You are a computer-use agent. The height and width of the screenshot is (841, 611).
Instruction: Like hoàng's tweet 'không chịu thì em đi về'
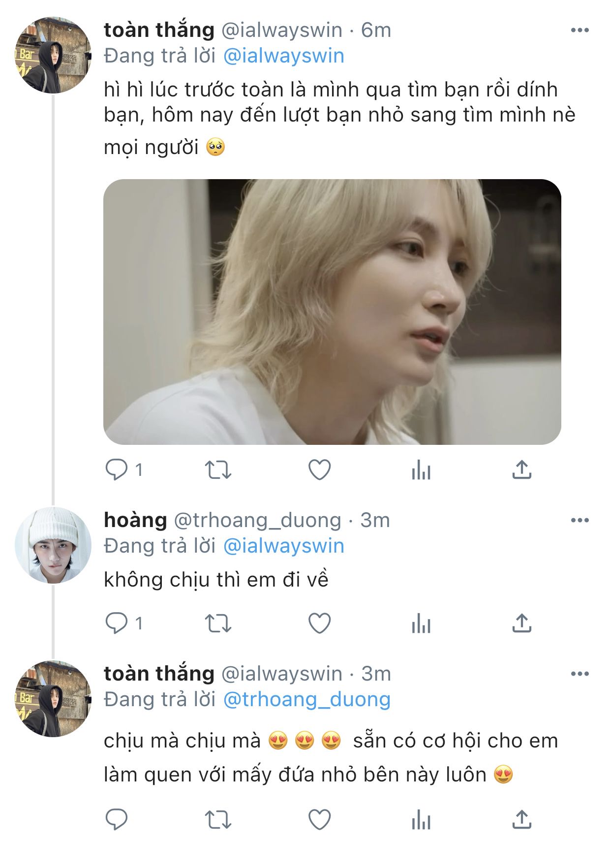pyautogui.click(x=319, y=623)
